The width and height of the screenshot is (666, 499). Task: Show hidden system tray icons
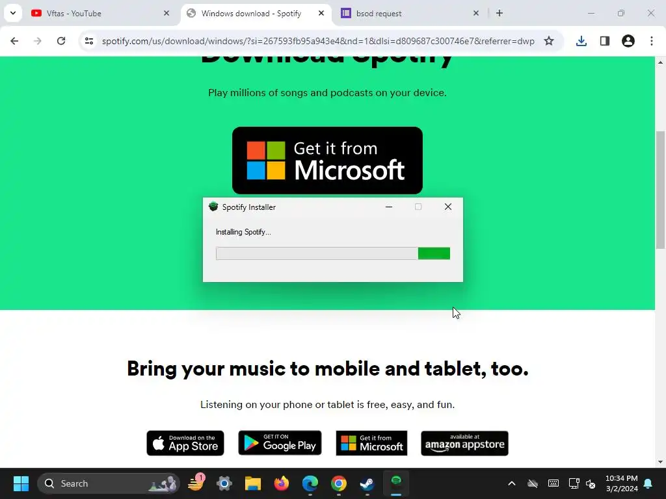point(512,483)
